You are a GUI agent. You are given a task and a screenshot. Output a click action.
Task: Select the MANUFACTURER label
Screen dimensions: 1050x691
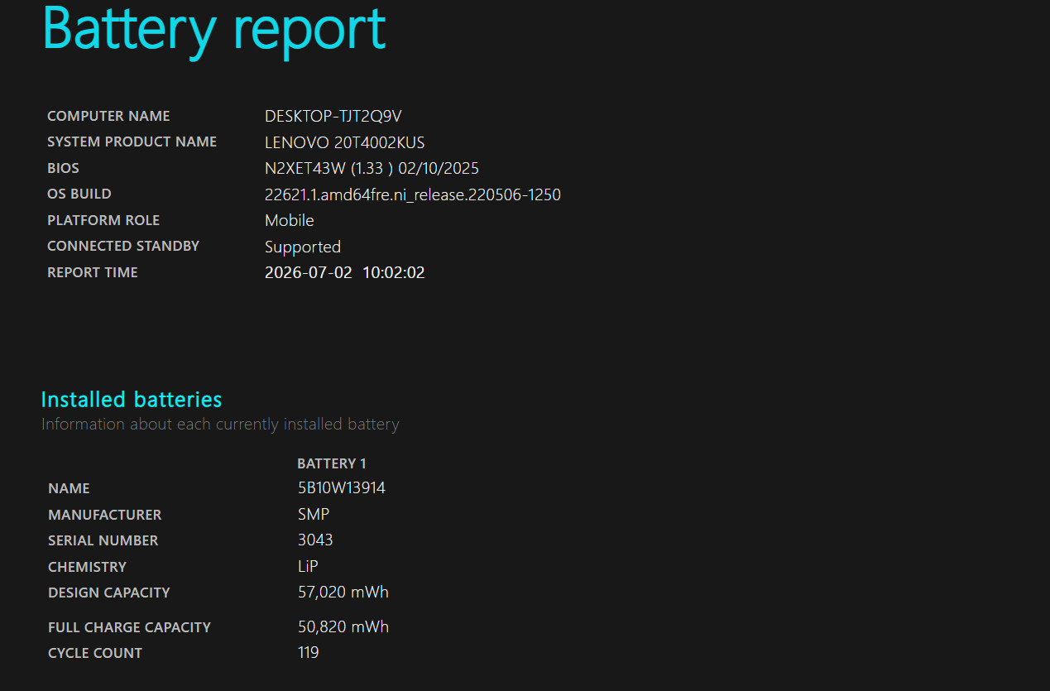click(x=105, y=515)
